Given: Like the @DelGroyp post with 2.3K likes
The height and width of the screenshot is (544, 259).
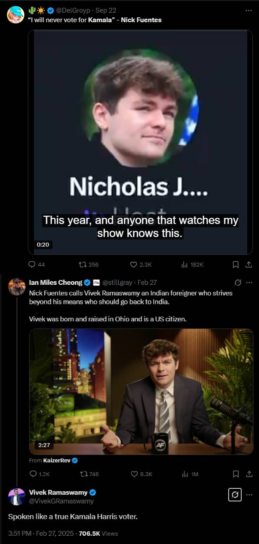Looking at the screenshot, I should (x=141, y=264).
